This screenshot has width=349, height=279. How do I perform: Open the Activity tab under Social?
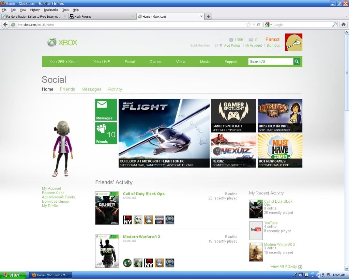click(x=115, y=89)
